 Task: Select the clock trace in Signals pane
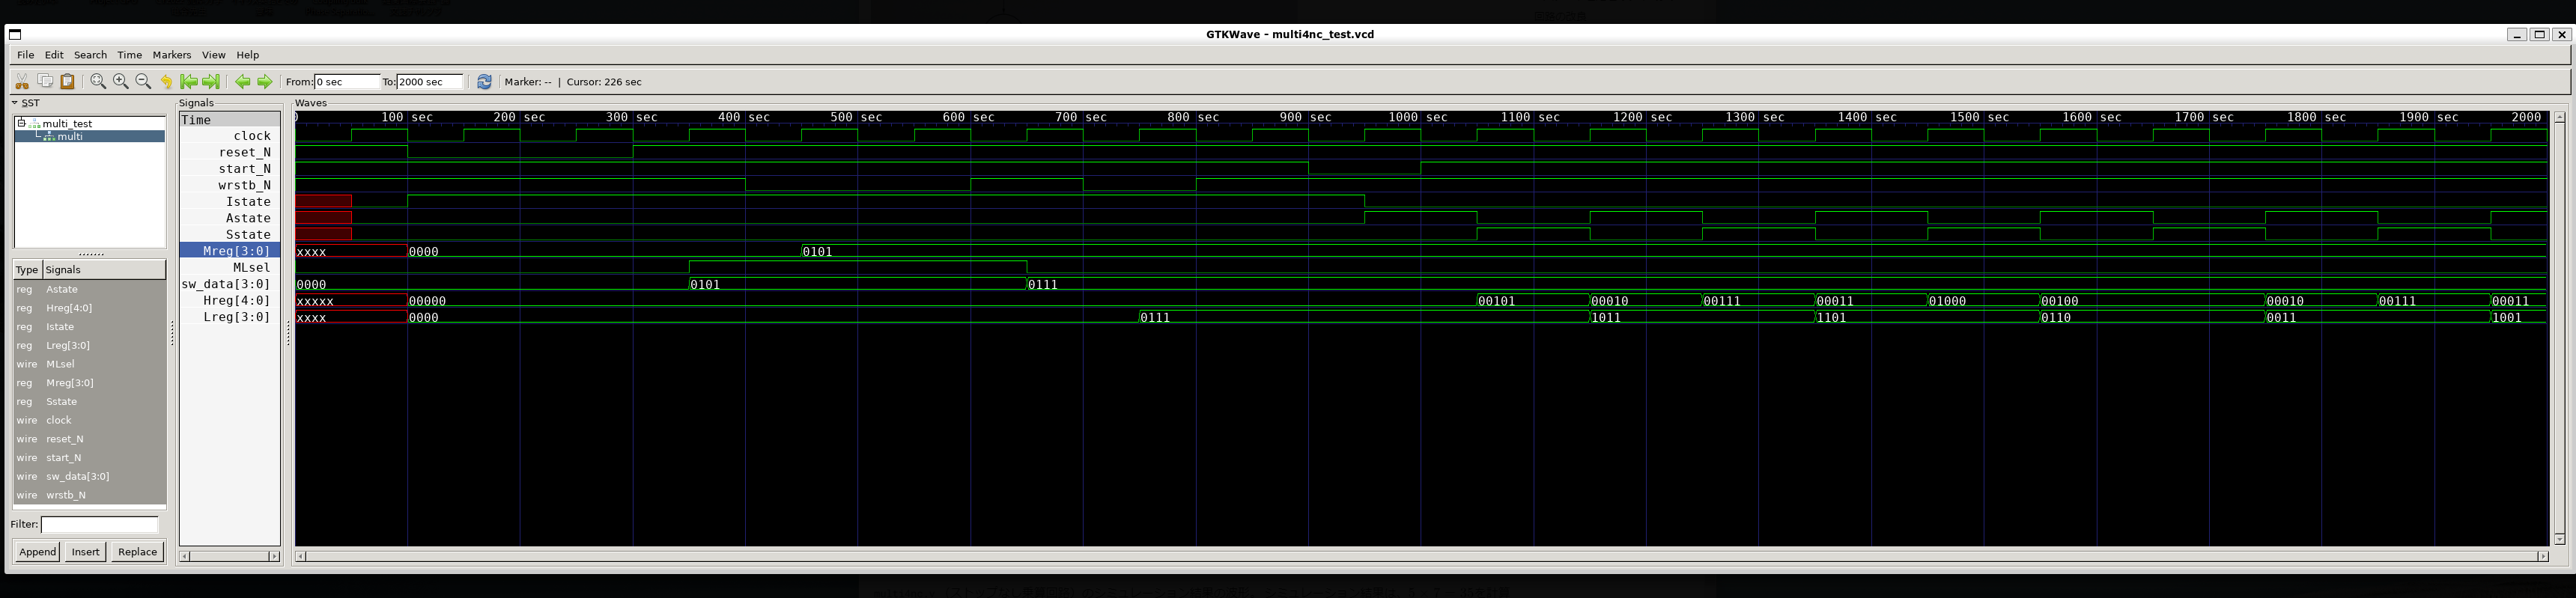(230, 136)
